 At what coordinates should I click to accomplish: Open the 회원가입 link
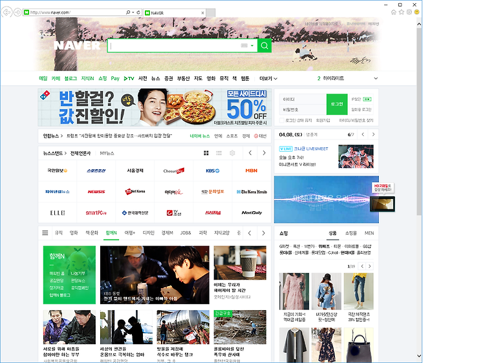(x=323, y=120)
